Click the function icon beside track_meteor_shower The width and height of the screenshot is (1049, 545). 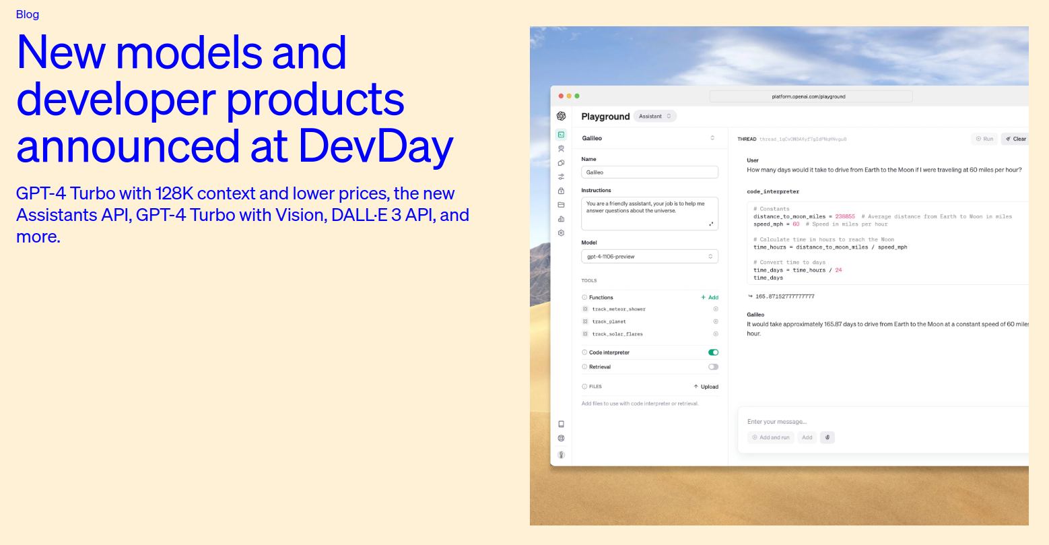pyautogui.click(x=585, y=309)
